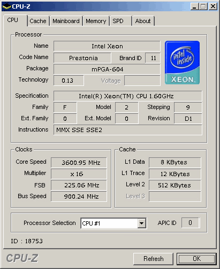
Task: Switch to the Cache tab
Action: [x=38, y=21]
